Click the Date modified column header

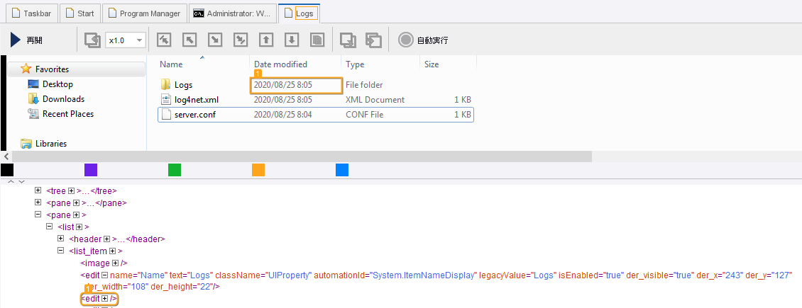(x=280, y=64)
